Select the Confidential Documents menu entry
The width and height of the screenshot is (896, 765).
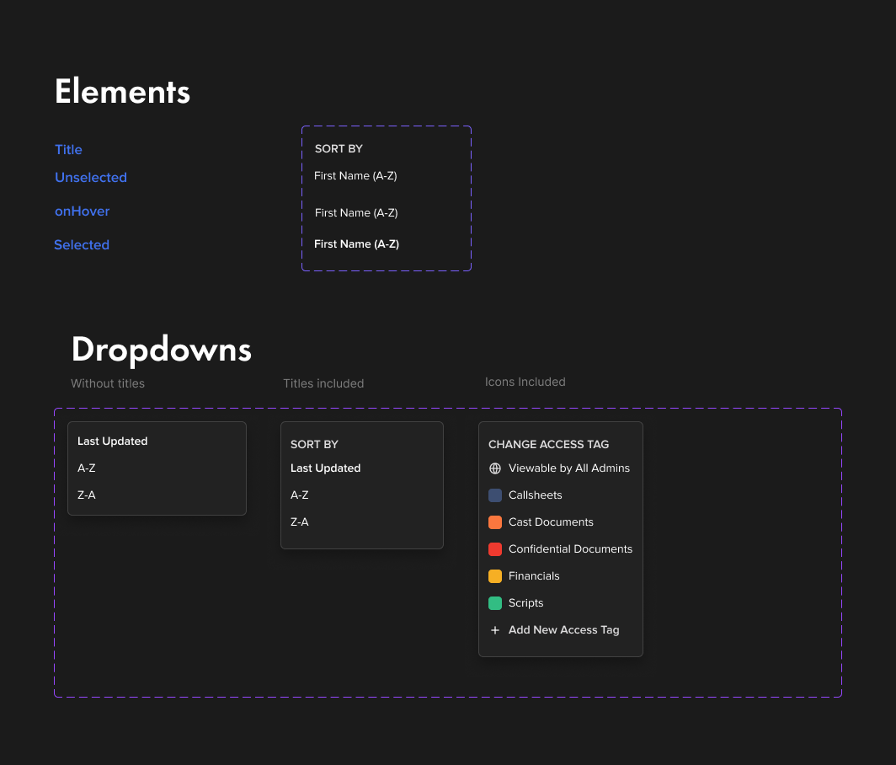point(570,548)
